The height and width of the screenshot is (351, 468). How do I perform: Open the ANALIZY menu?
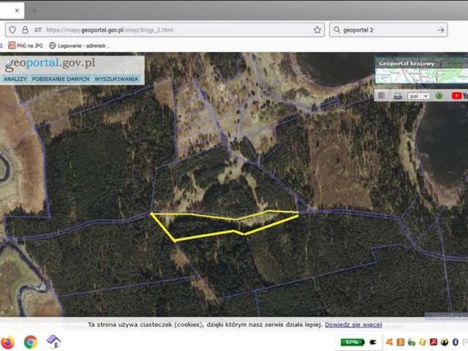tap(15, 79)
